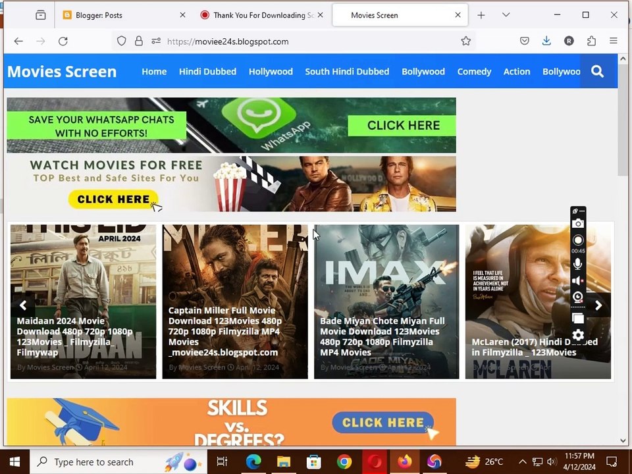Open the Hindi Dubbed category
The width and height of the screenshot is (632, 474).
[x=207, y=72]
